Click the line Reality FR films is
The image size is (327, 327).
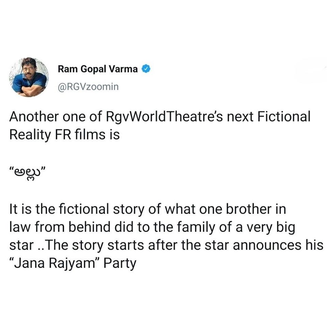point(64,135)
